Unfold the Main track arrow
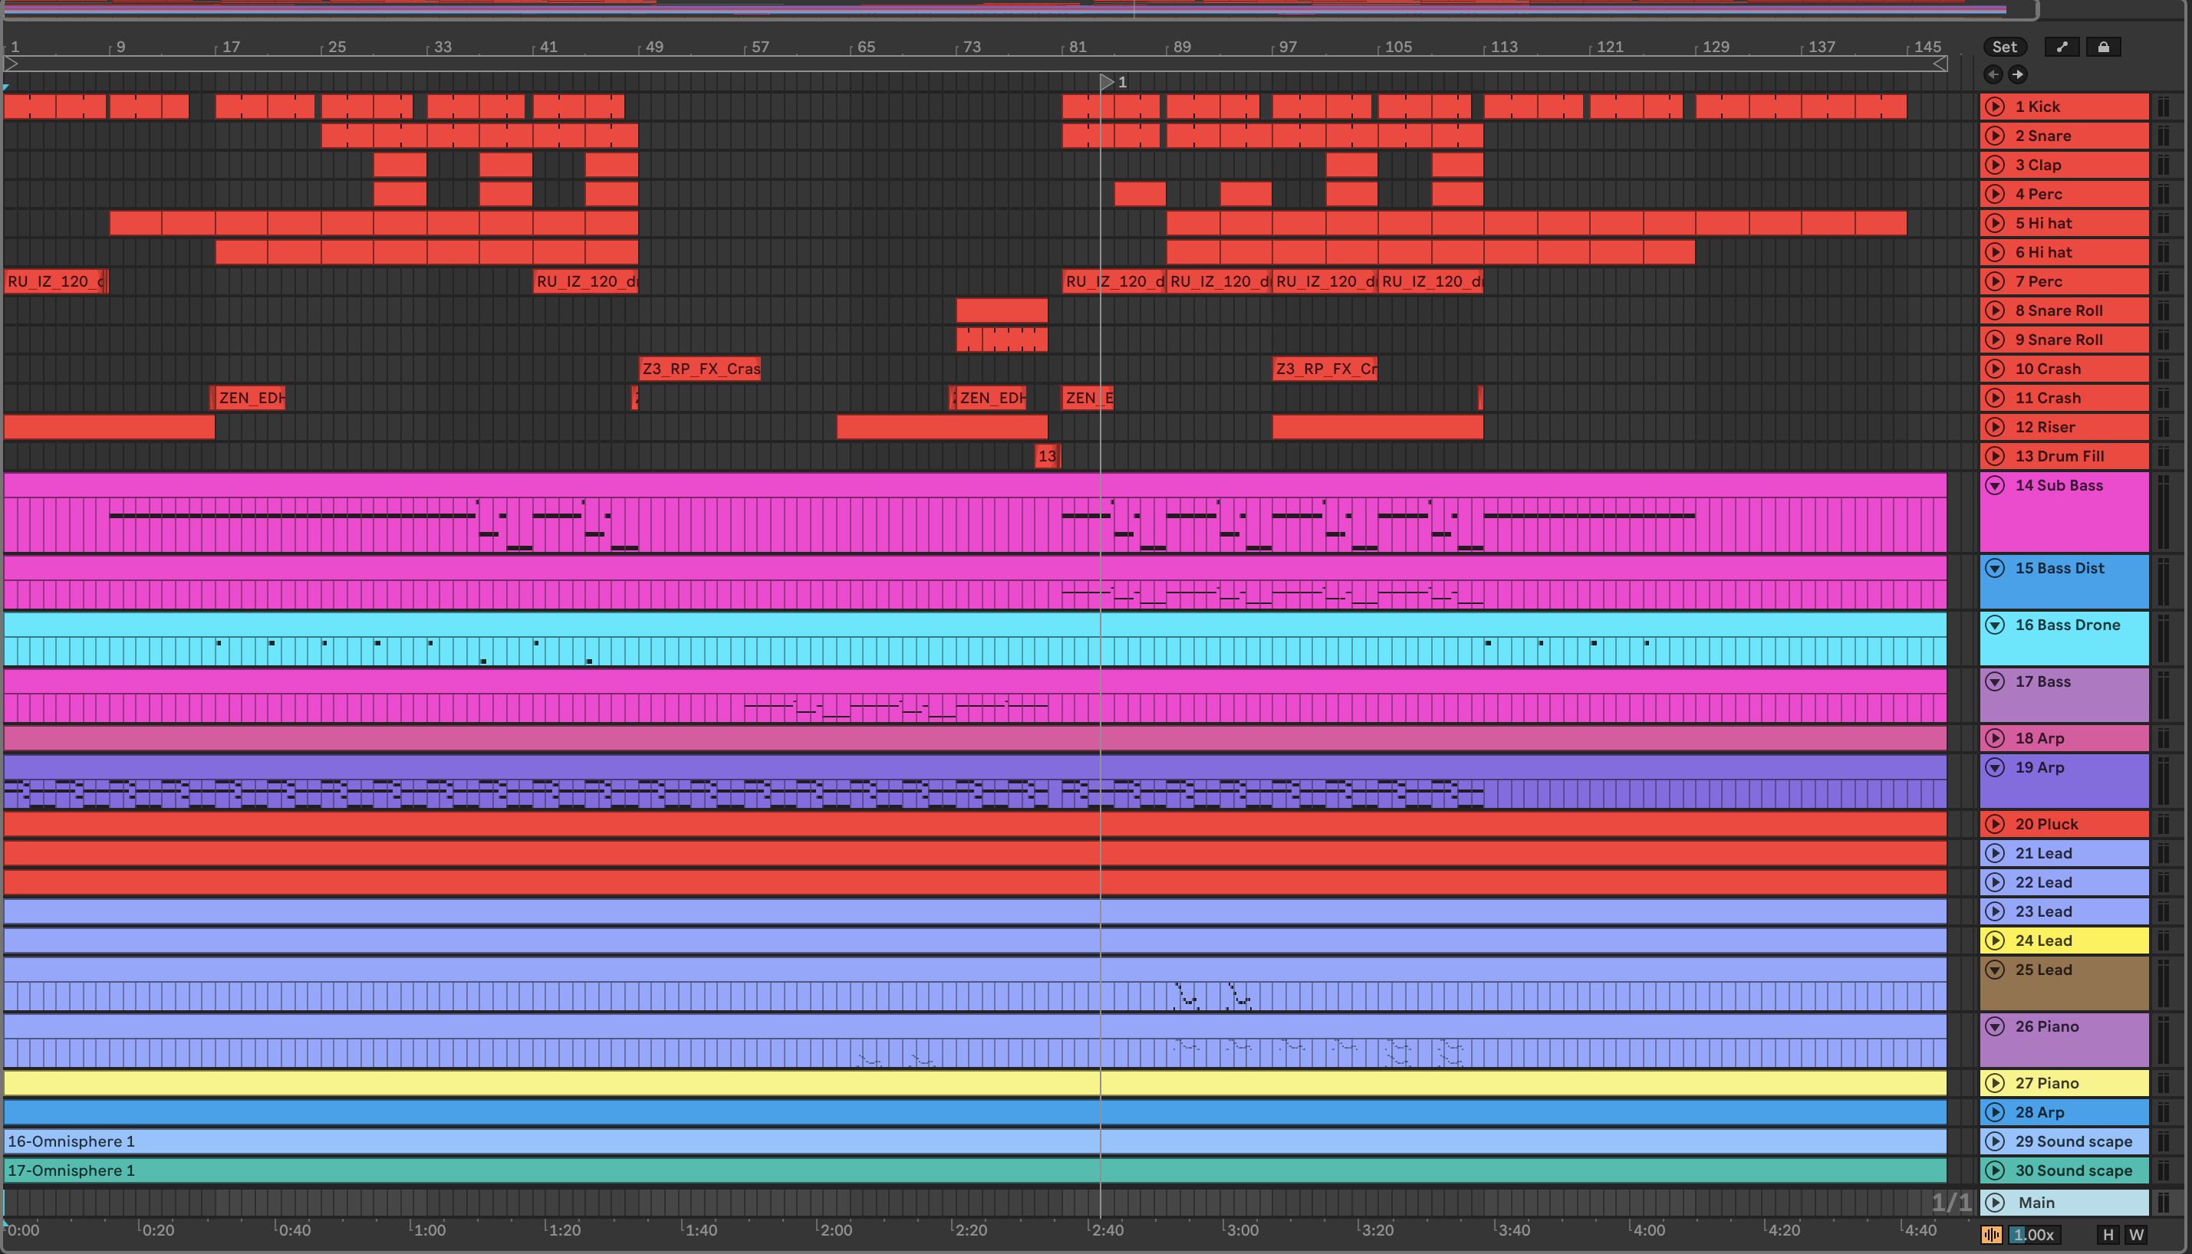Screen dimensions: 2192x1254 tap(1995, 1203)
